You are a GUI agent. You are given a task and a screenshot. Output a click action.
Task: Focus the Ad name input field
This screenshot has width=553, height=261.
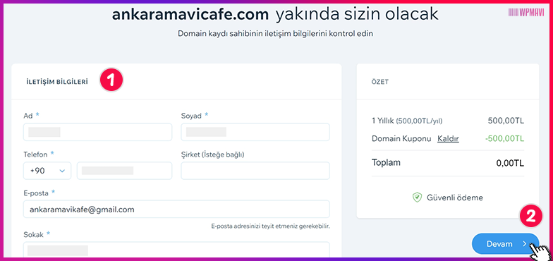point(97,133)
